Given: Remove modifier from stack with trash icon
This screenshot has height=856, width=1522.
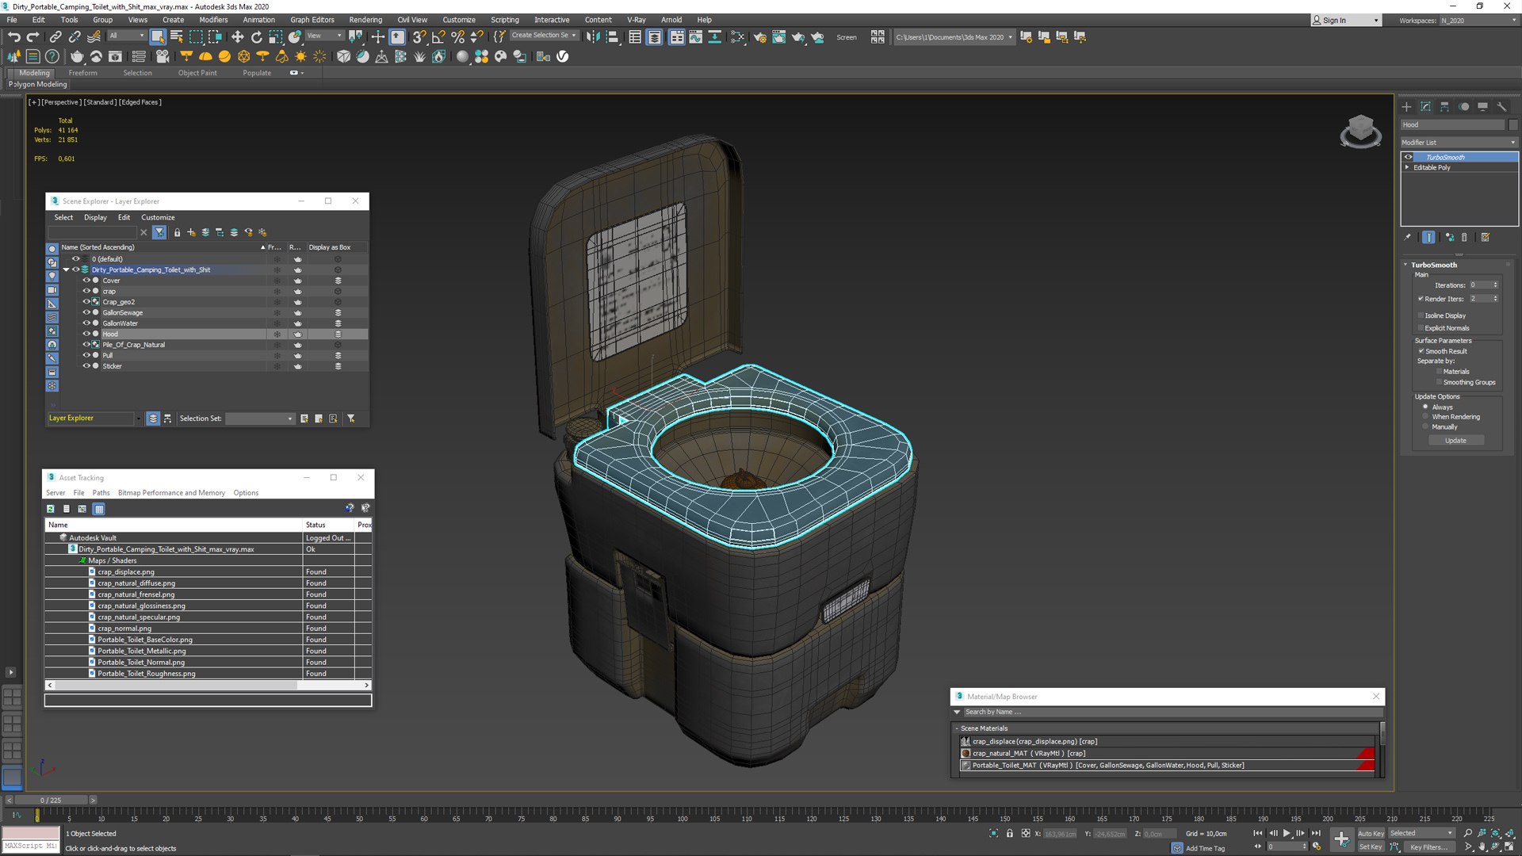Looking at the screenshot, I should coord(1464,237).
